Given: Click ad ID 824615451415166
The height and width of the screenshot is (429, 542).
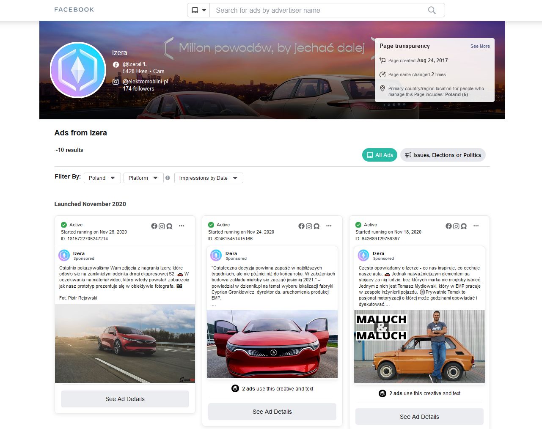Looking at the screenshot, I should click(230, 239).
